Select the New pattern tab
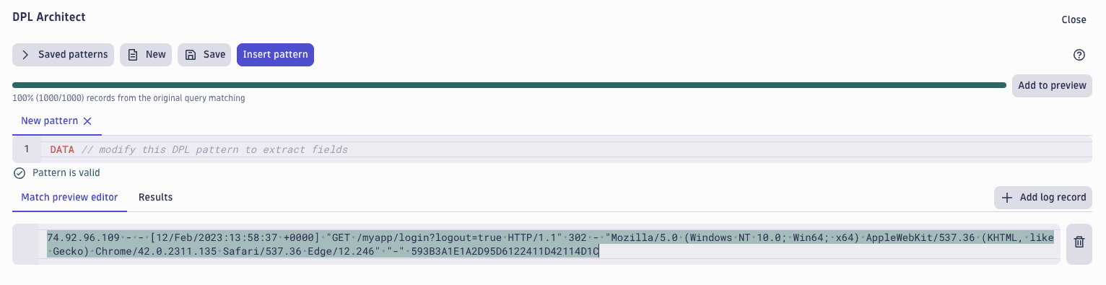 pos(49,120)
